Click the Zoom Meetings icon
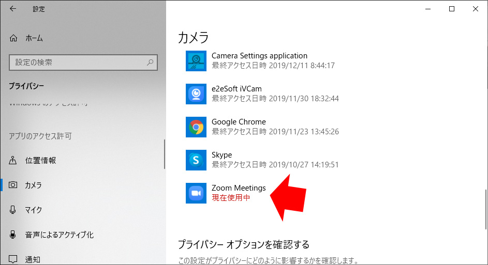The image size is (488, 265). [x=196, y=193]
